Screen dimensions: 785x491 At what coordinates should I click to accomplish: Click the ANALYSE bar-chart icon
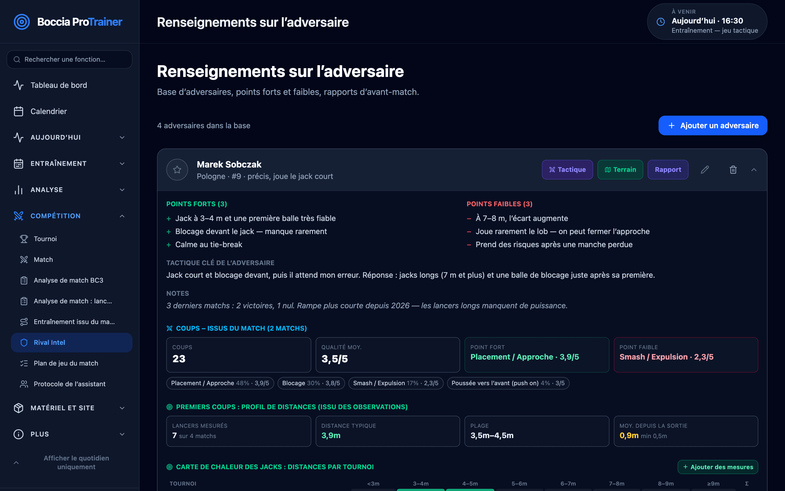pos(19,190)
